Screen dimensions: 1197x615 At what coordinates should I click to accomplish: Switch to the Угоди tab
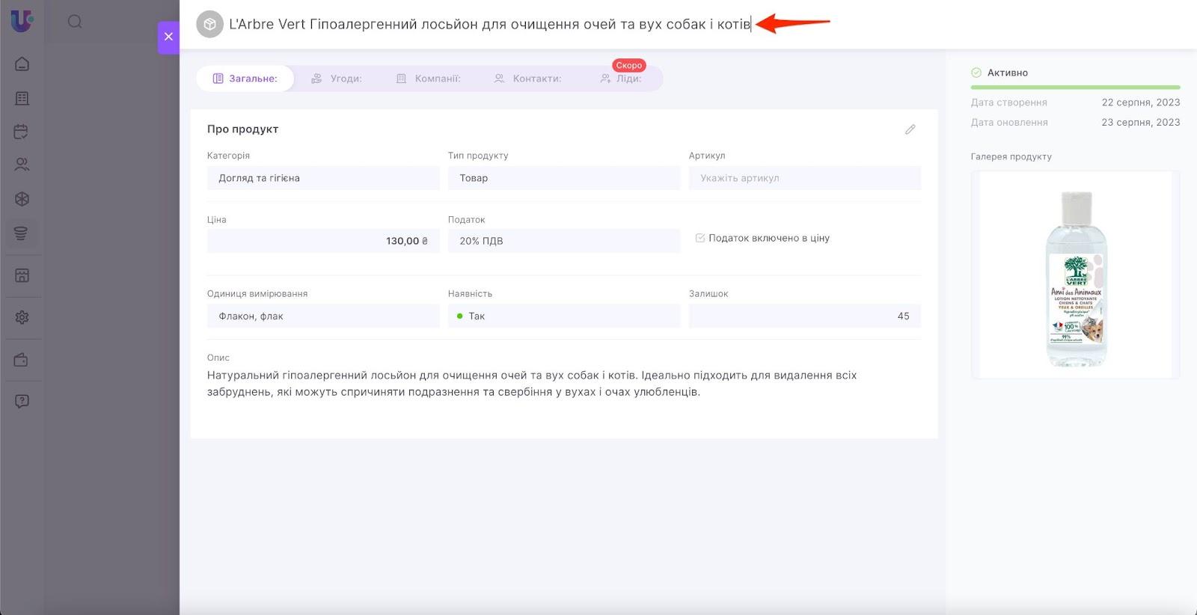point(337,79)
